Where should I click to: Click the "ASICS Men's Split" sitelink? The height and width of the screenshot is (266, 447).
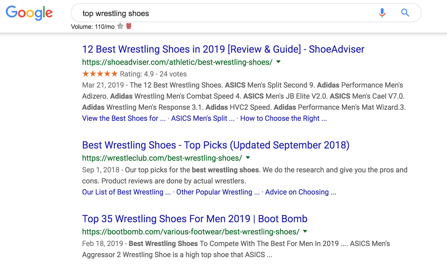click(x=203, y=118)
